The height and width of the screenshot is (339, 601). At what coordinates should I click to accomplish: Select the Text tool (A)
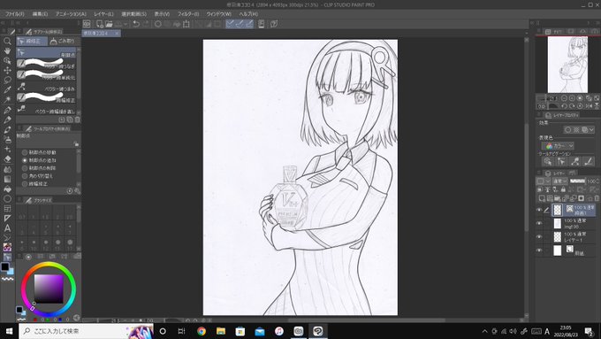click(7, 228)
